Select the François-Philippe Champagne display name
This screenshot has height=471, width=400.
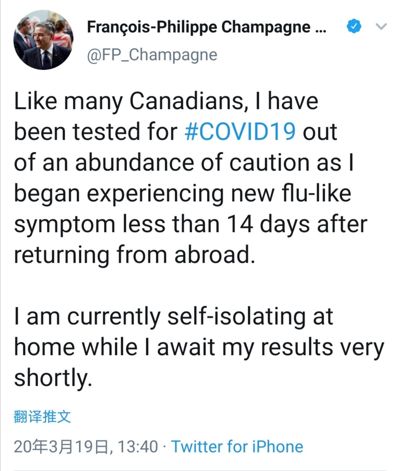(198, 27)
